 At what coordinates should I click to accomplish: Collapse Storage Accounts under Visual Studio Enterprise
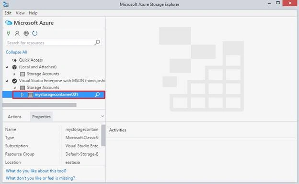(15, 88)
